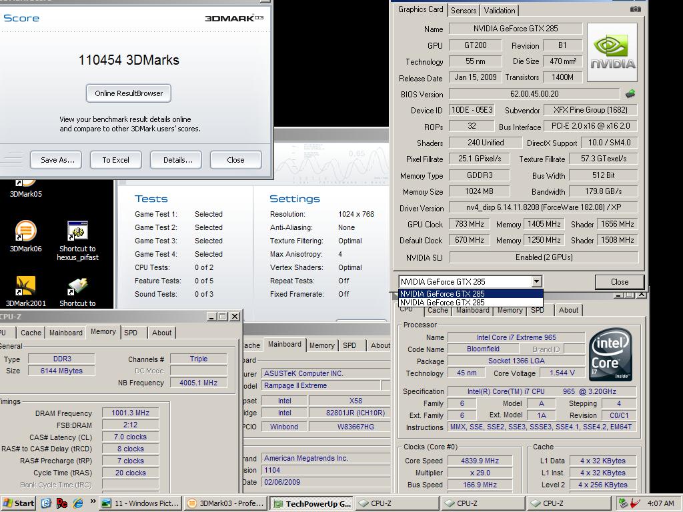Image resolution: width=683 pixels, height=512 pixels.
Task: Open the 3DMark2001 desktop shortcut
Action: (x=26, y=291)
